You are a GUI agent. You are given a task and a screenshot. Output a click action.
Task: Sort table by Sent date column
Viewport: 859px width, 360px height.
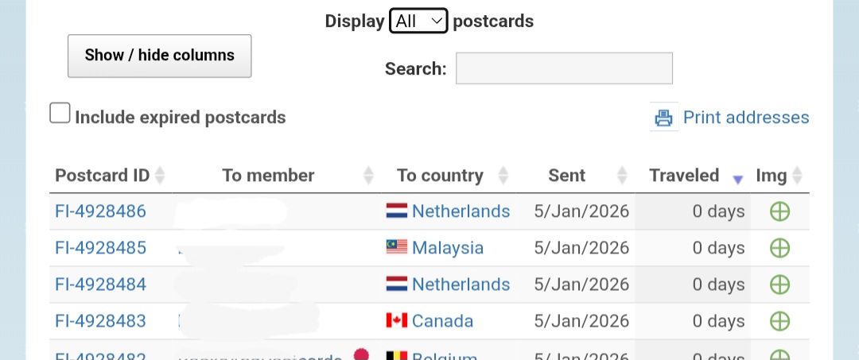pos(566,176)
